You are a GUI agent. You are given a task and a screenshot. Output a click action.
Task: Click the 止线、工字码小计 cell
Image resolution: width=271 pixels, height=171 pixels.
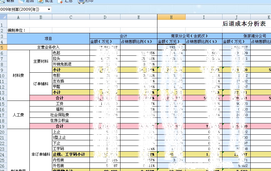[x=71, y=154]
